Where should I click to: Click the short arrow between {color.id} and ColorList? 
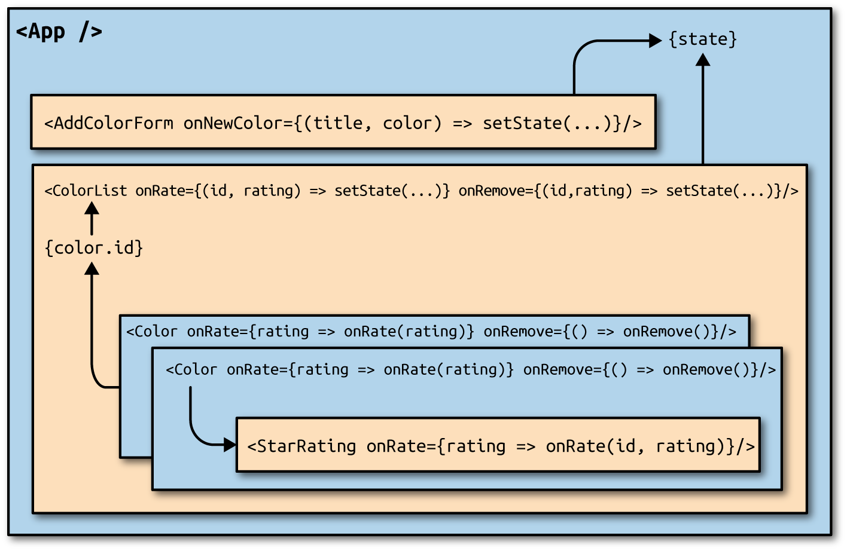pyautogui.click(x=92, y=219)
